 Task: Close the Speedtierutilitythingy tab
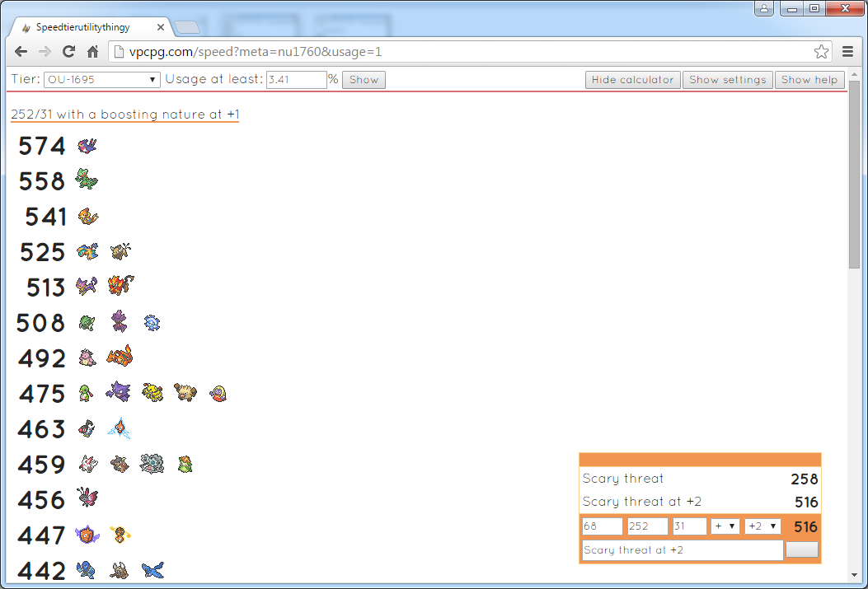[x=161, y=27]
